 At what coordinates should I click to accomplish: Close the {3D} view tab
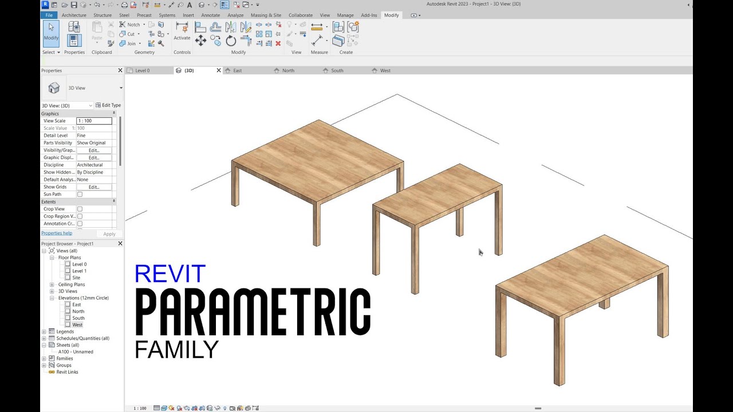[218, 70]
